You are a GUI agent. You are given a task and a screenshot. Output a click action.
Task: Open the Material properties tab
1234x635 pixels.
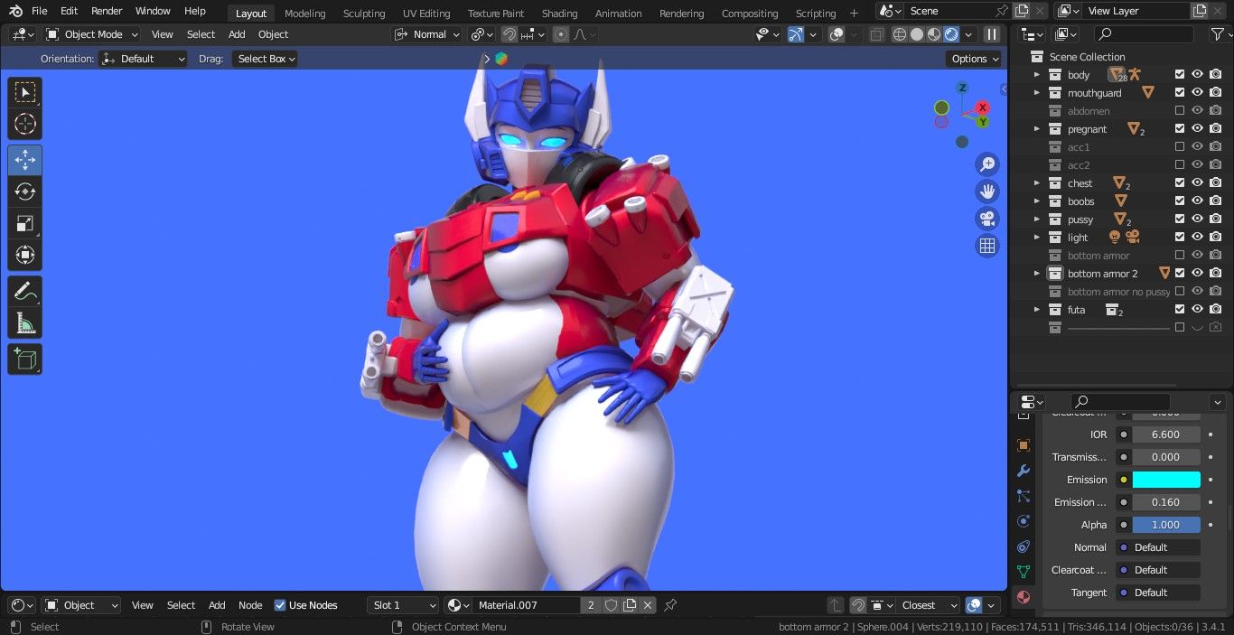(1024, 597)
